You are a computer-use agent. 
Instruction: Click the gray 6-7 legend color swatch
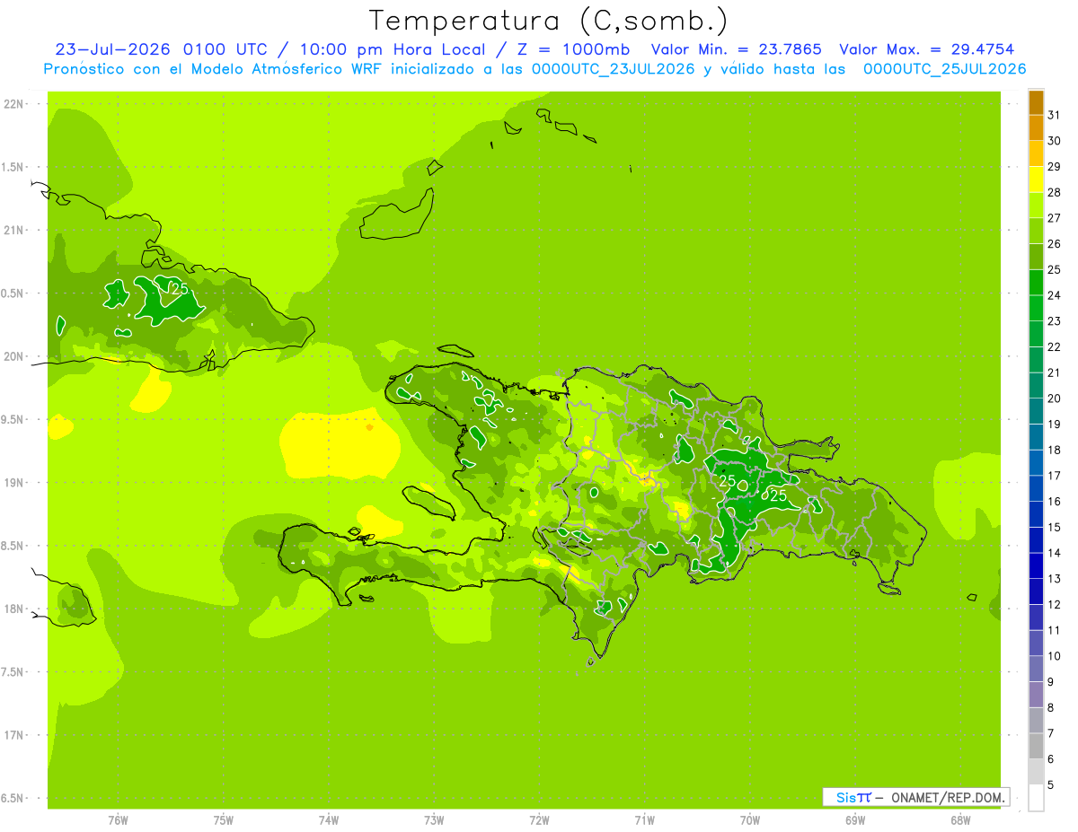(1036, 746)
